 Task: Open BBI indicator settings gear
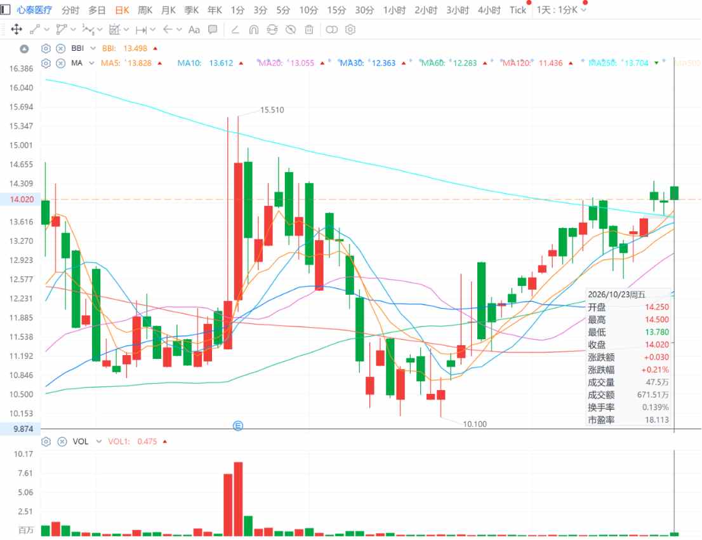point(46,48)
